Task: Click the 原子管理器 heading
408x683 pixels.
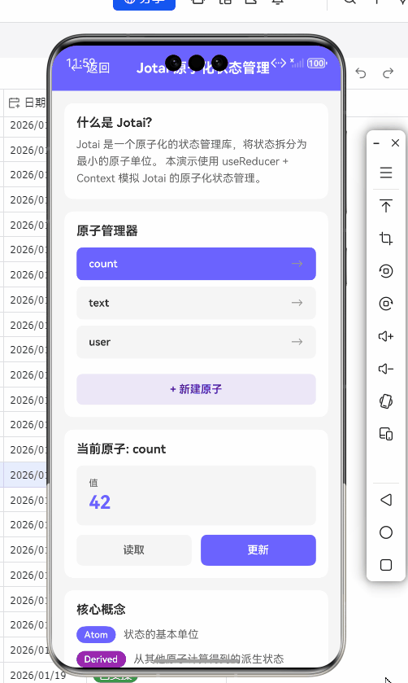Action: 107,230
